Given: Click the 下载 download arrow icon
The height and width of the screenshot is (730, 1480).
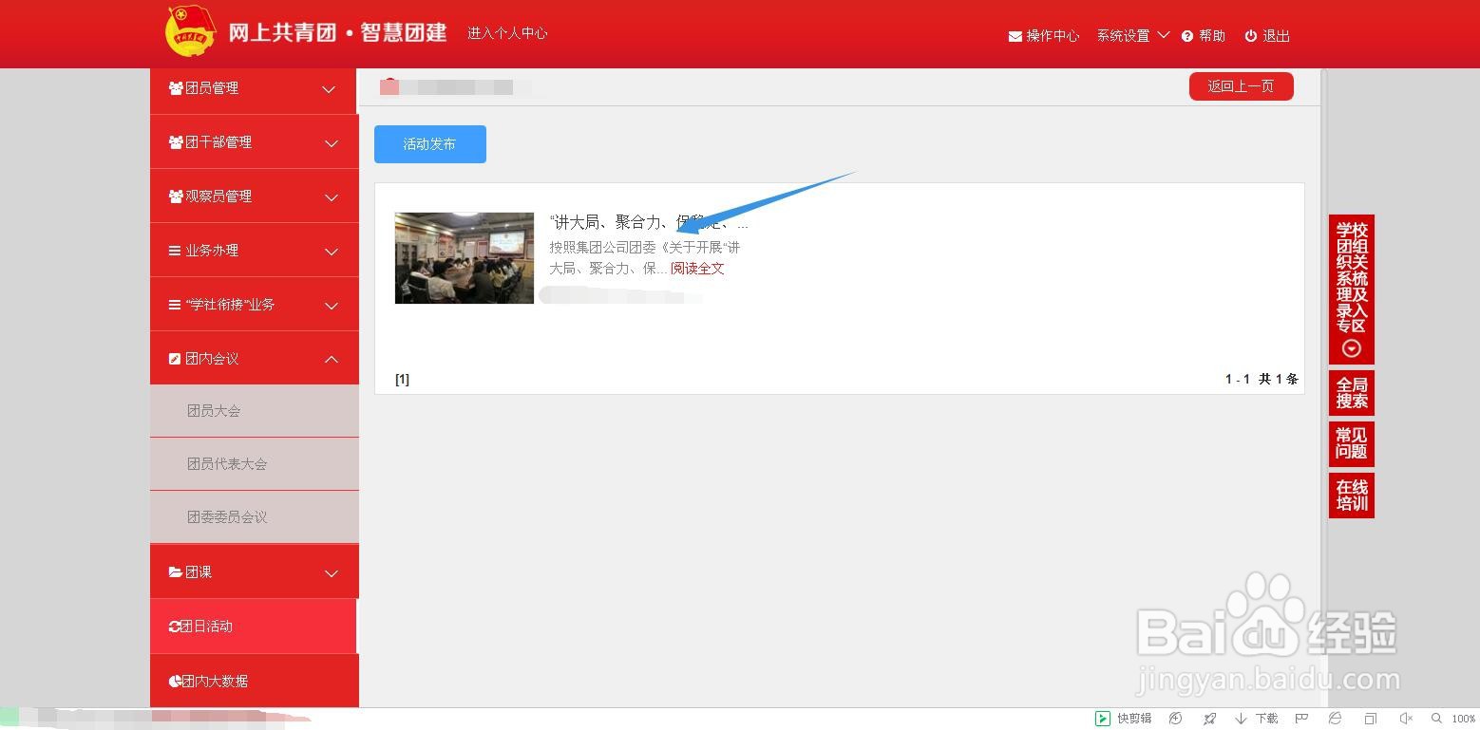Looking at the screenshot, I should (1240, 718).
